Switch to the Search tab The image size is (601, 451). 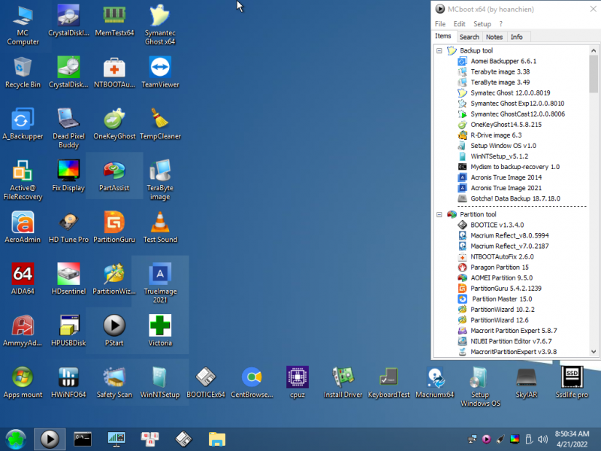(469, 37)
